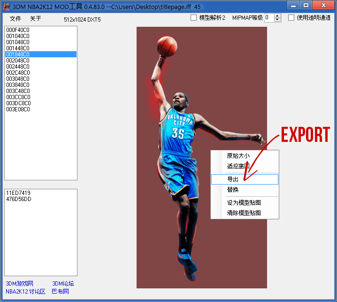Select lower list entry 11ED7419
Viewport: 337px width, 302px height.
pyautogui.click(x=41, y=193)
